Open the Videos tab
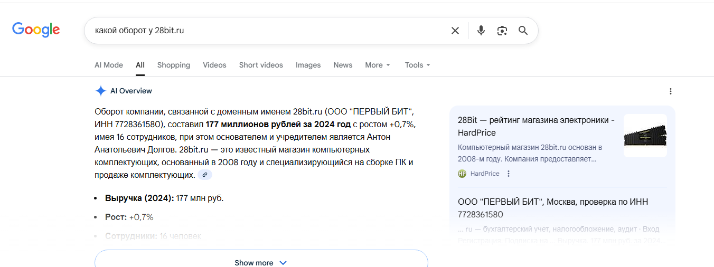The height and width of the screenshot is (267, 714). (214, 65)
